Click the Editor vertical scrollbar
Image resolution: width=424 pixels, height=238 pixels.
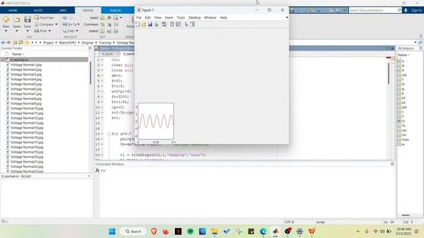point(389,73)
